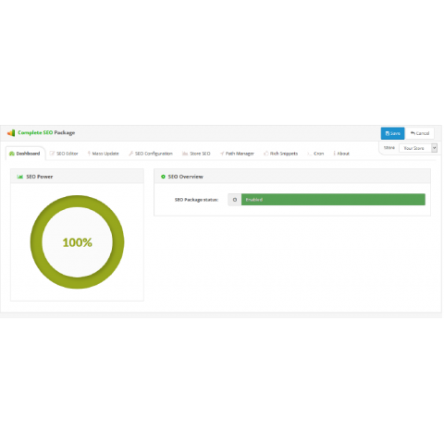Open the SEO Editor tab
Viewport: 444px width, 444px height.
[x=64, y=154]
